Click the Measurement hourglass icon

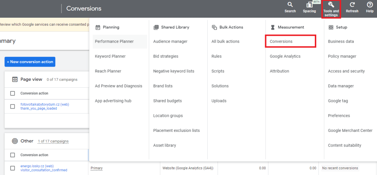click(x=272, y=27)
